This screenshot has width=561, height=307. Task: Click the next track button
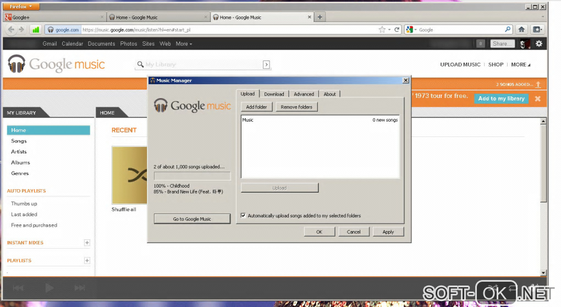(x=80, y=288)
